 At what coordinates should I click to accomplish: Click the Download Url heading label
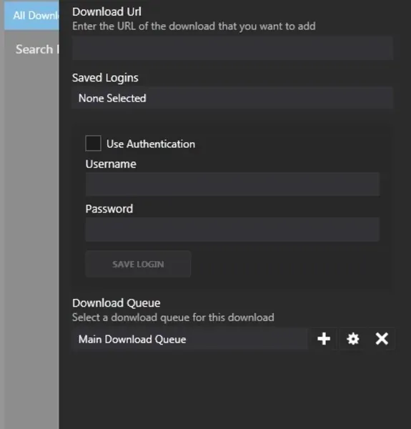coord(107,11)
